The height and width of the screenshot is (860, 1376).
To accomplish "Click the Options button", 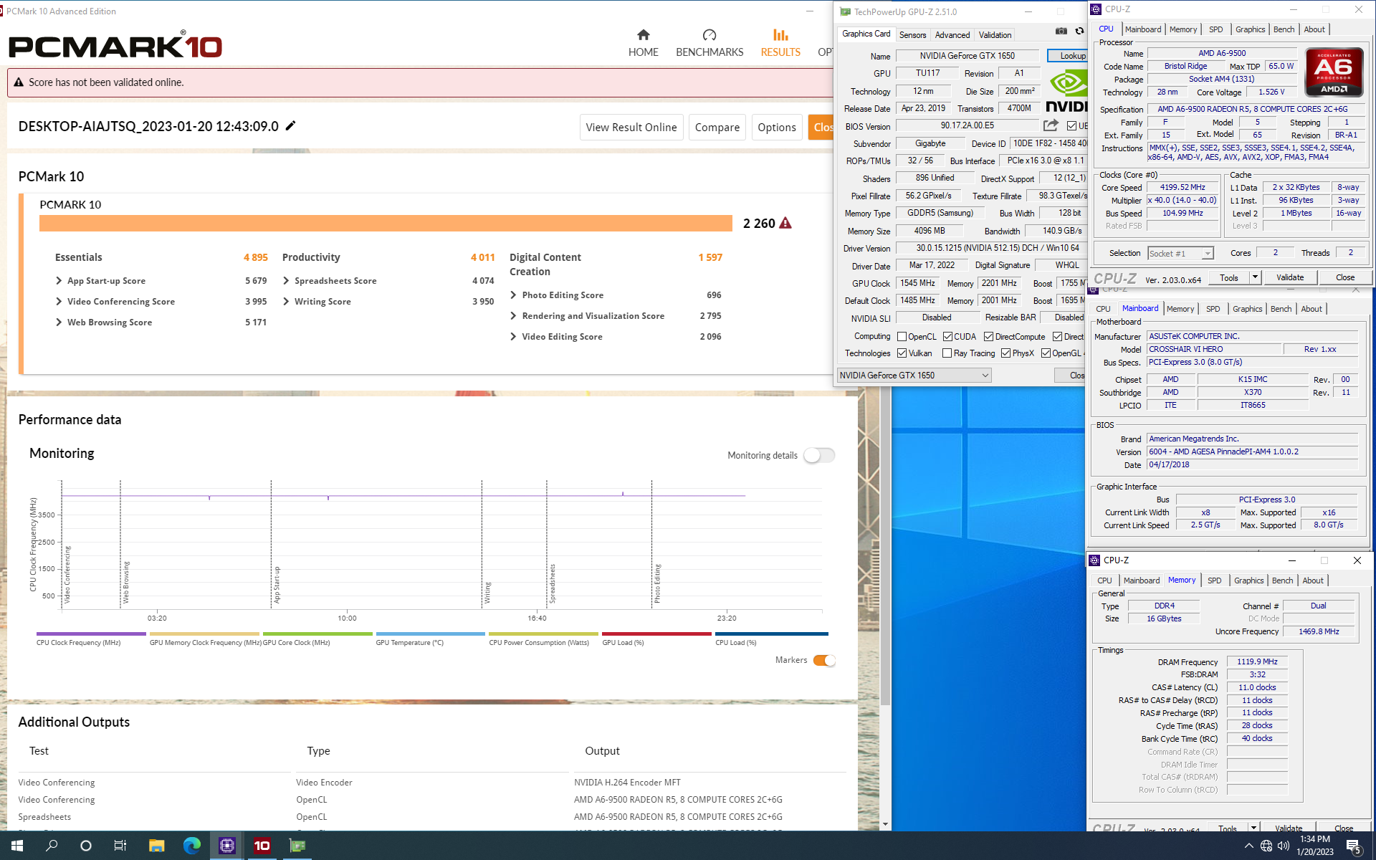I will pos(776,127).
